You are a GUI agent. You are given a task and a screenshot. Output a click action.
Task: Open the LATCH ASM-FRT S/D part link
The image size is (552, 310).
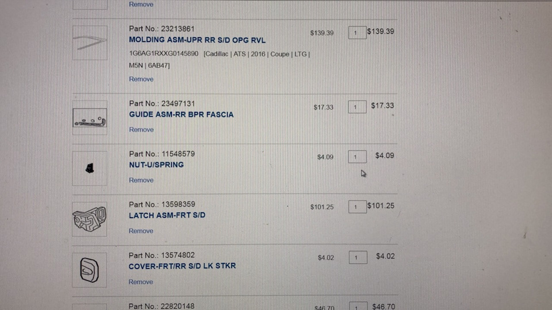[167, 215]
